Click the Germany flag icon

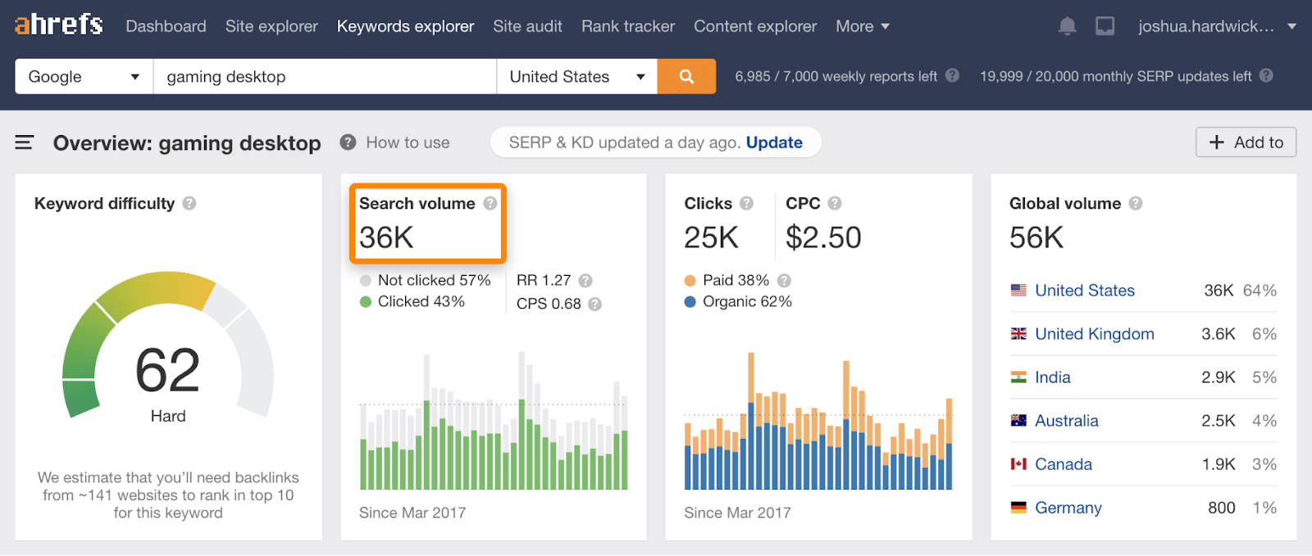click(x=1018, y=507)
